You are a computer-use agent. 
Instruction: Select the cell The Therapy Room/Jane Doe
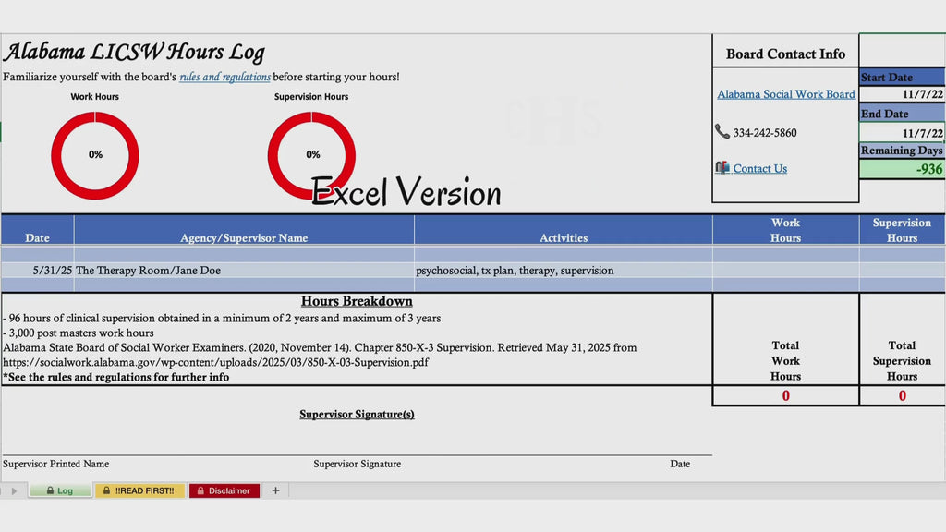244,271
